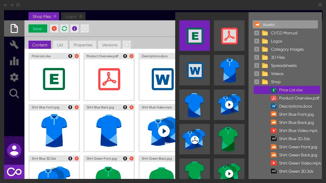Image resolution: width=326 pixels, height=183 pixels.
Task: Open the bar chart analytics sidebar icon
Action: 14,61
